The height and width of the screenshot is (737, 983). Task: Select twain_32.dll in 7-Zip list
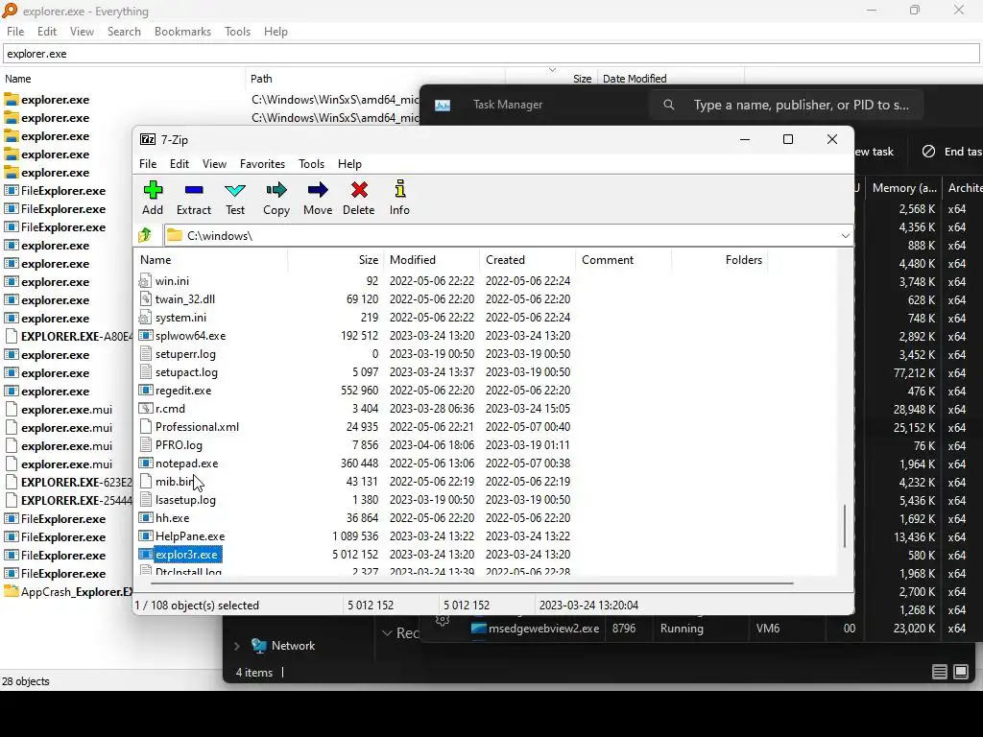click(185, 299)
